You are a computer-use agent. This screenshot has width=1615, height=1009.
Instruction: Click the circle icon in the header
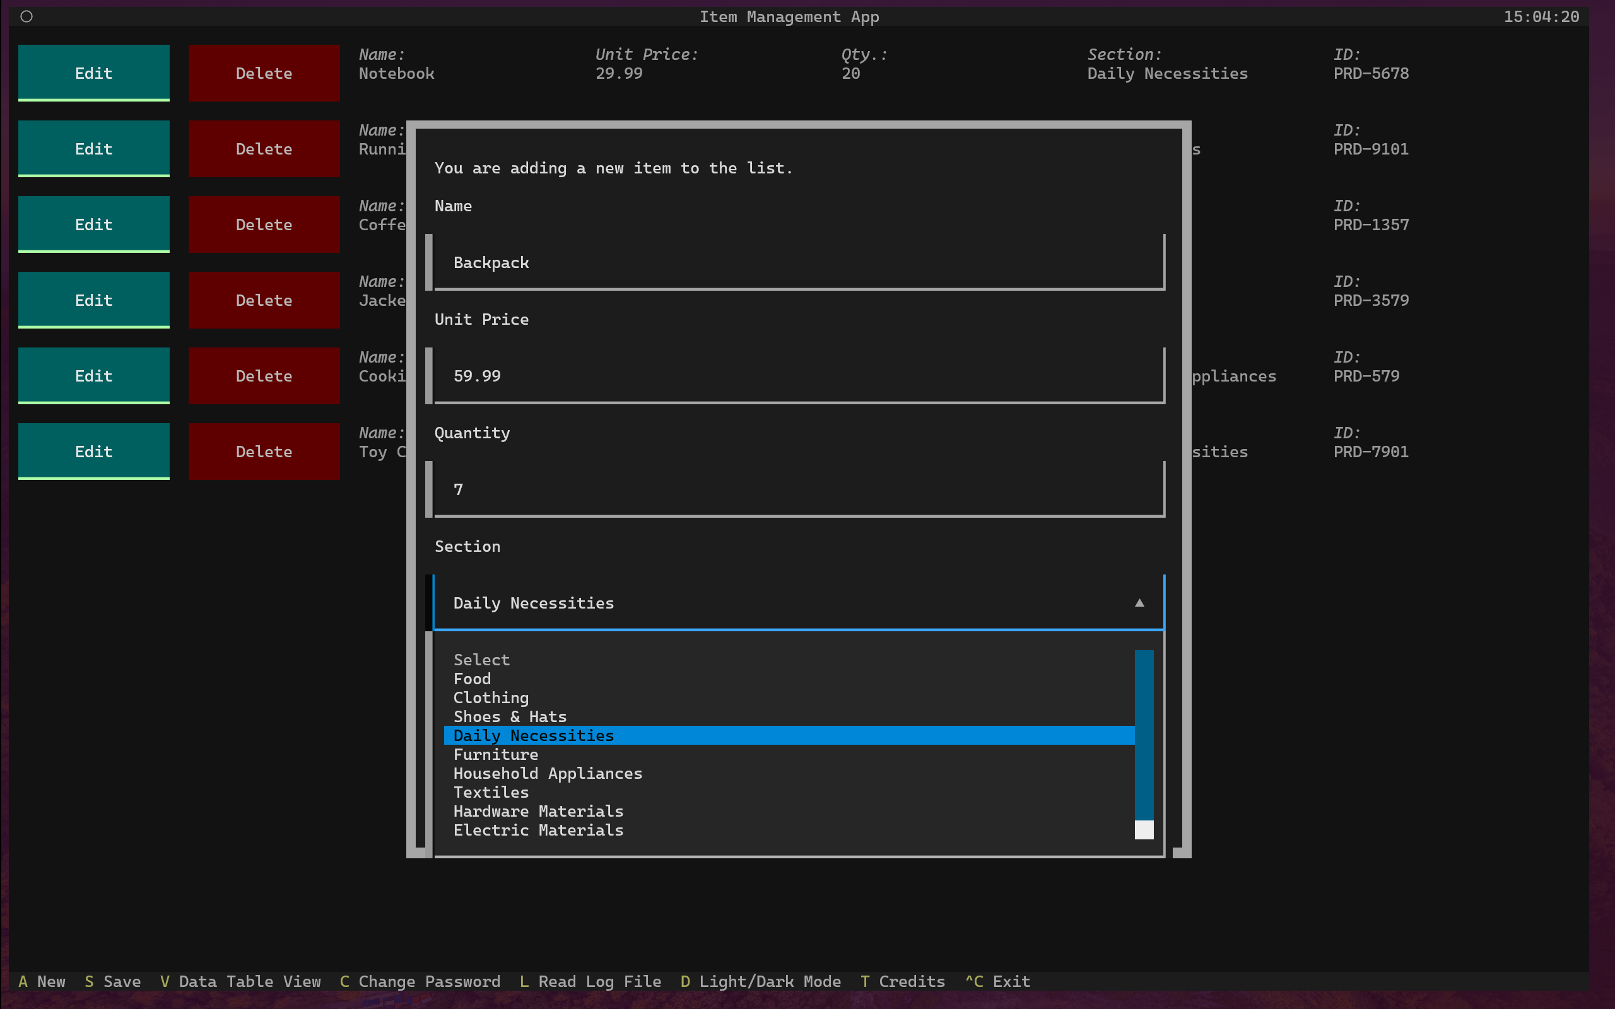click(x=26, y=16)
